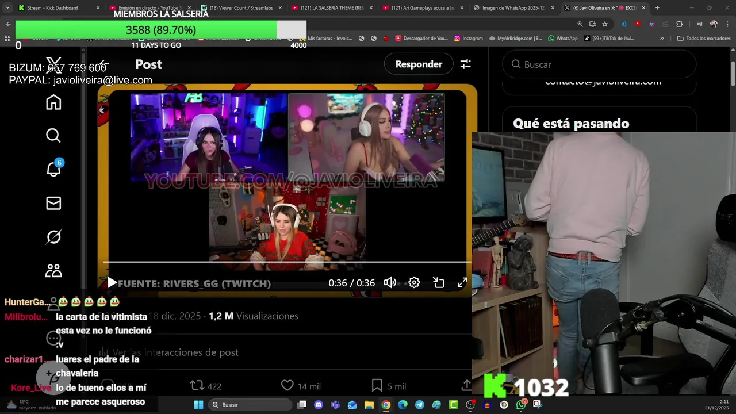The width and height of the screenshot is (736, 414).
Task: Seek on the video progress bar
Action: point(286,262)
